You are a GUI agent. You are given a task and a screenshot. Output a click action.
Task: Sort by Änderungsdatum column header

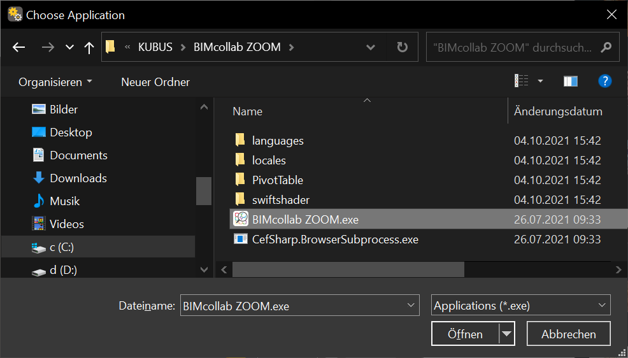[558, 111]
